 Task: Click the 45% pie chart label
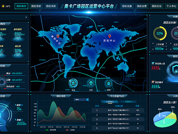click(x=160, y=109)
